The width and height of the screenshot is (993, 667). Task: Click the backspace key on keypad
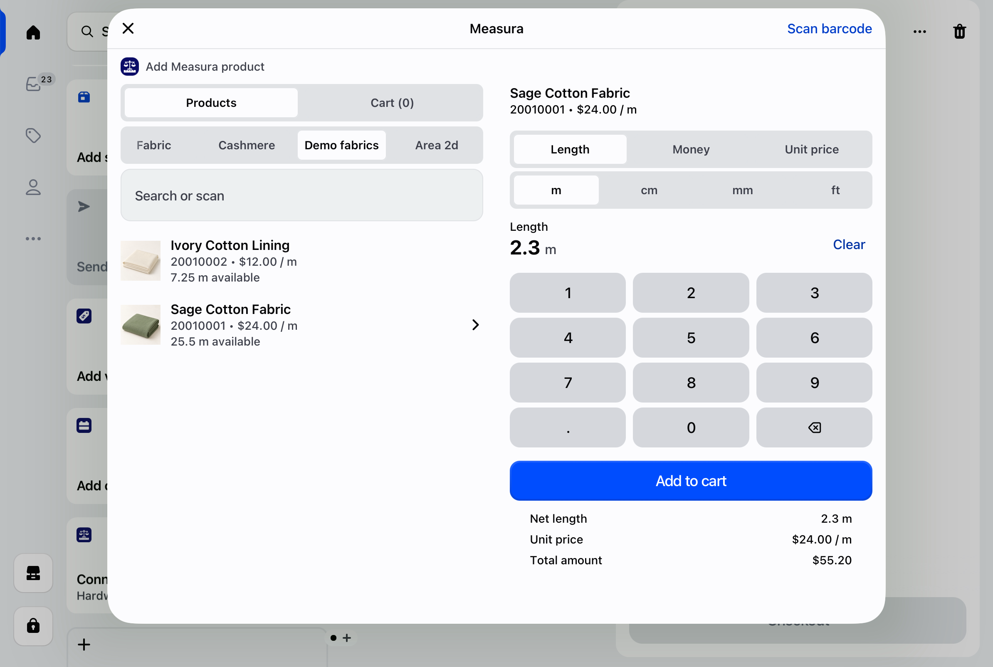[814, 427]
